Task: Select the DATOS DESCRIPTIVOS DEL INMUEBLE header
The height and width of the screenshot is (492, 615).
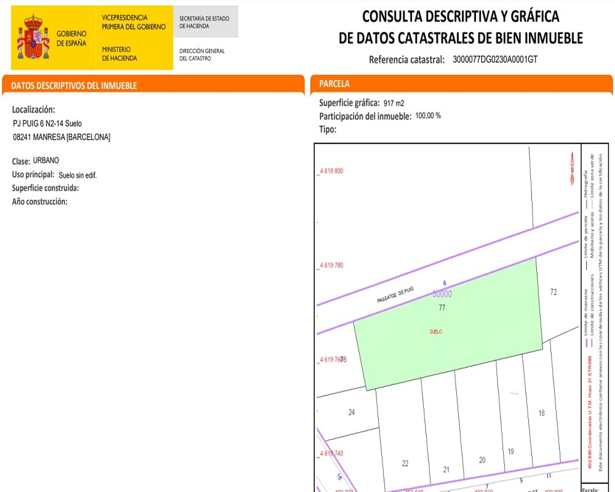Action: 74,85
